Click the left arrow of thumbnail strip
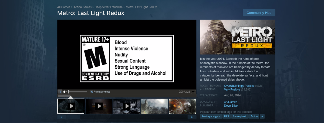 62,117
